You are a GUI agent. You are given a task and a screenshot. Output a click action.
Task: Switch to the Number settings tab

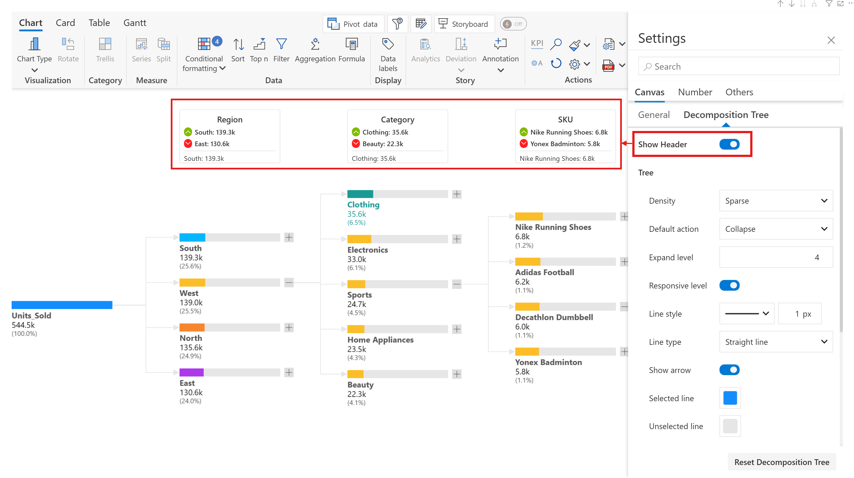pyautogui.click(x=695, y=92)
